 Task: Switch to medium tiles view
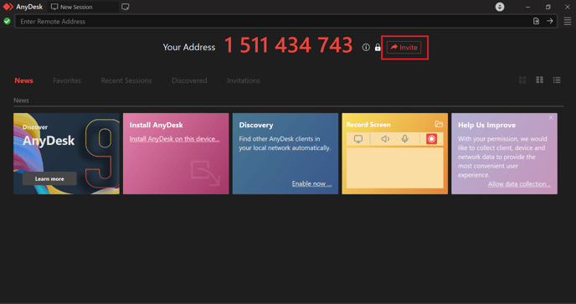(x=539, y=80)
